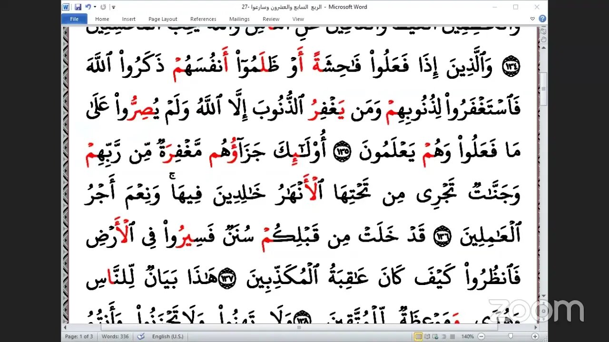This screenshot has height=342, width=609.
Task: Open Customize Quick Access Toolbar dropdown
Action: [113, 7]
